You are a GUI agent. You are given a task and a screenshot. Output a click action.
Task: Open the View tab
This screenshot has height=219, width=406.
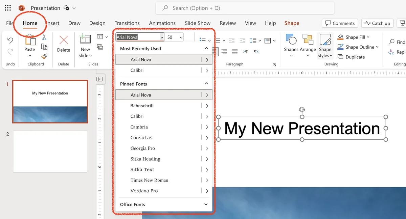pos(250,23)
